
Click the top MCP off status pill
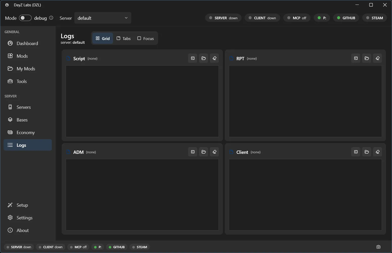tap(297, 18)
